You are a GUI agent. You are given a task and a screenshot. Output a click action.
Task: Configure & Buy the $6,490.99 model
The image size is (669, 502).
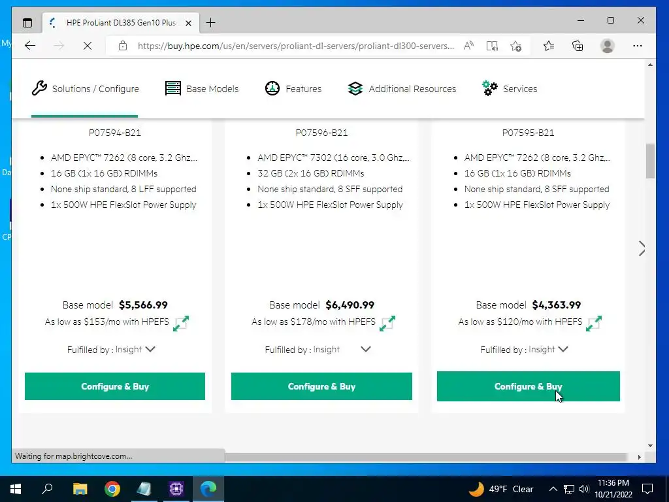pos(321,386)
